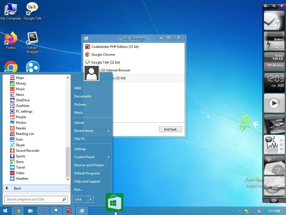Open Music folder in right pane
286x215 pixels.
click(78, 113)
